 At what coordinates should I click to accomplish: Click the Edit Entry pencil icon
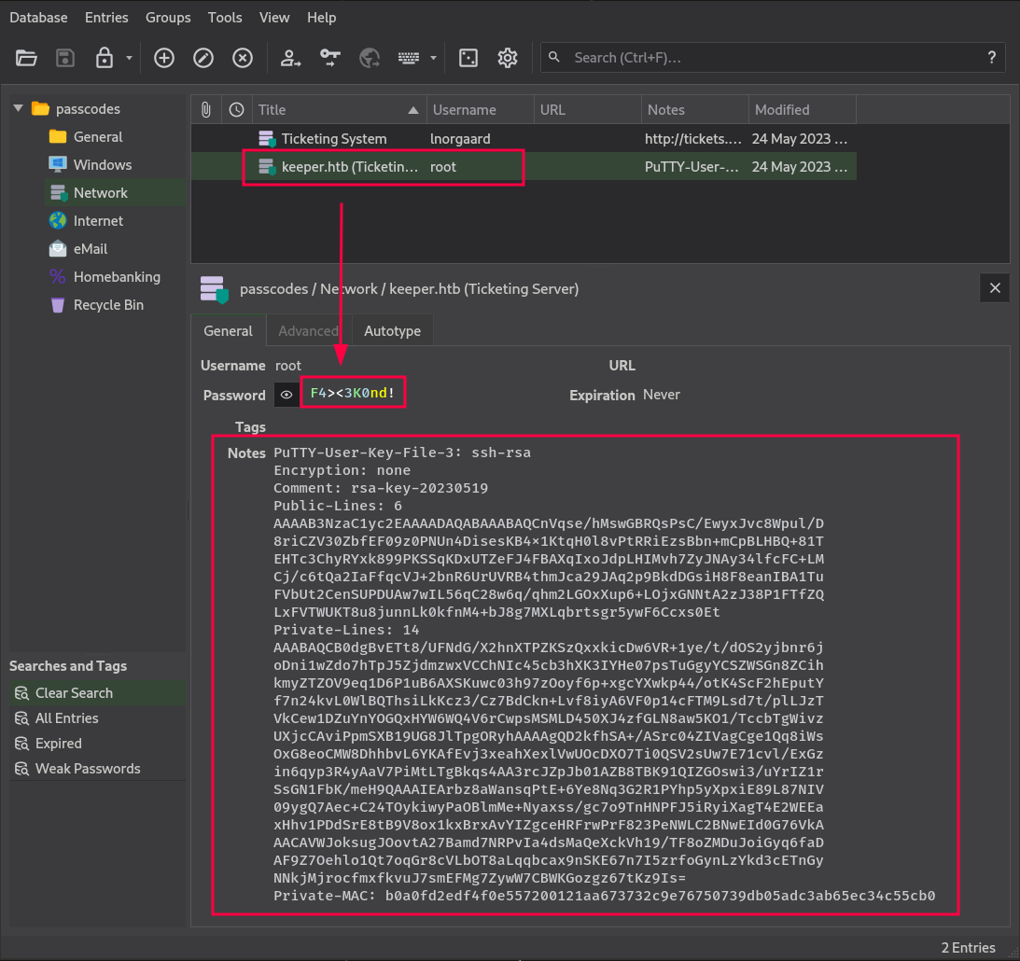pos(203,58)
